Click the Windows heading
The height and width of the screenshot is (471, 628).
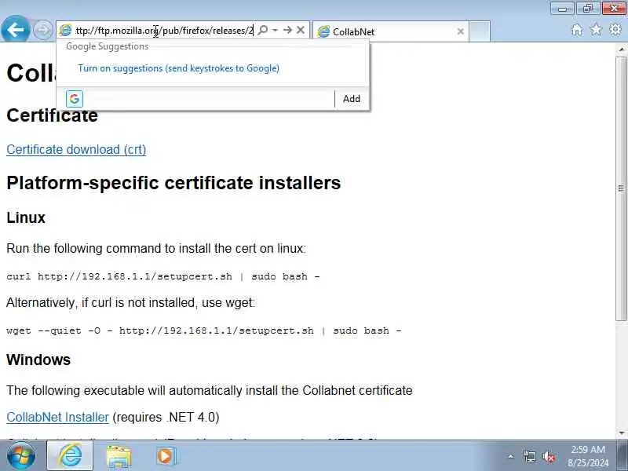pos(38,360)
